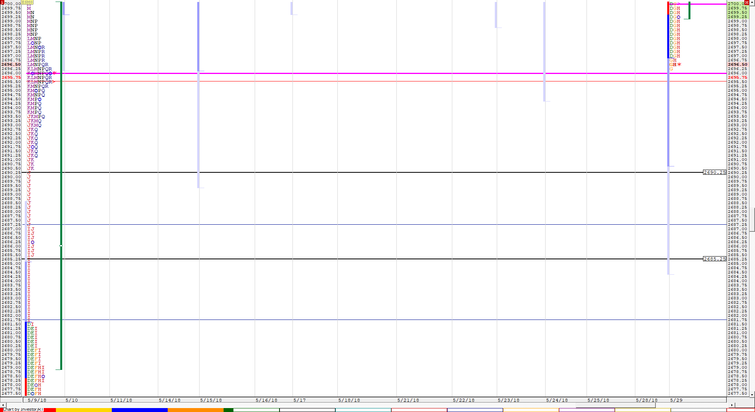Click the LMNOR letters at 2697.50
The height and width of the screenshot is (412, 755).
coord(36,47)
